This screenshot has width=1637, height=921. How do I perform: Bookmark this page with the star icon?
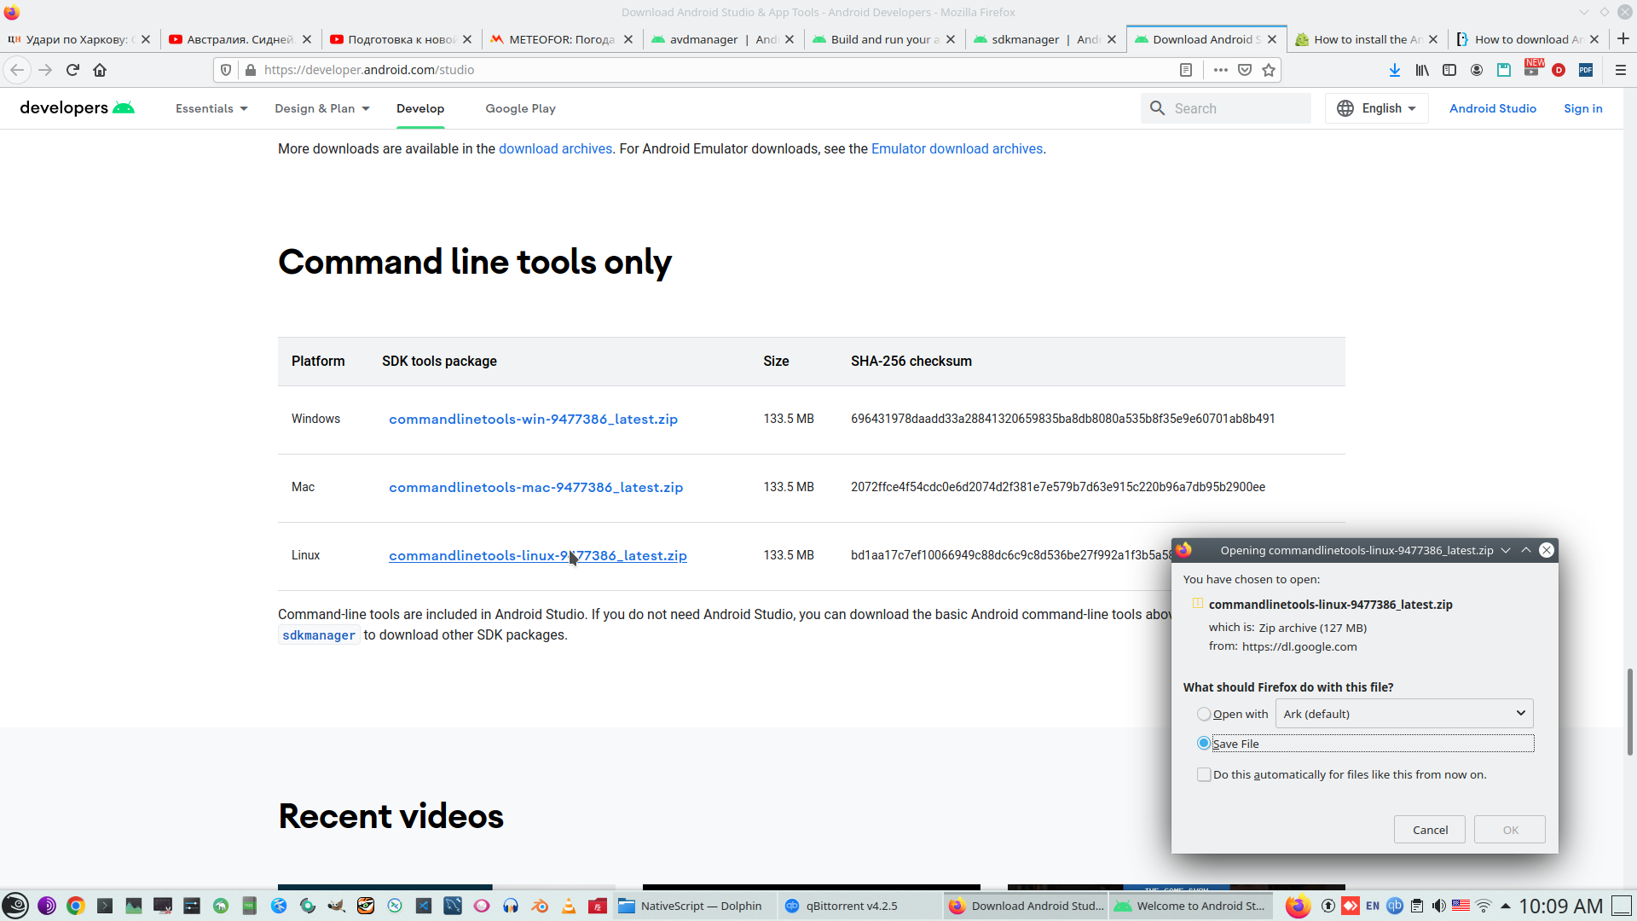1269,70
